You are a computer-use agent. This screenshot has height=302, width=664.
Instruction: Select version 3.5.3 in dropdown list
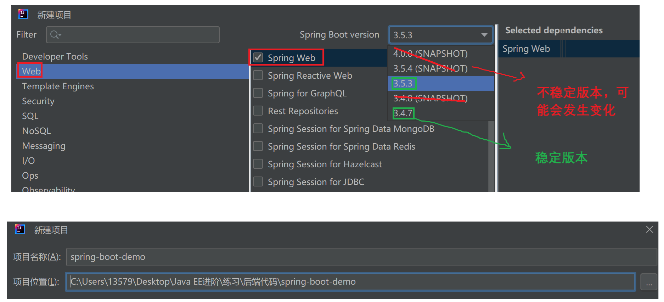441,83
